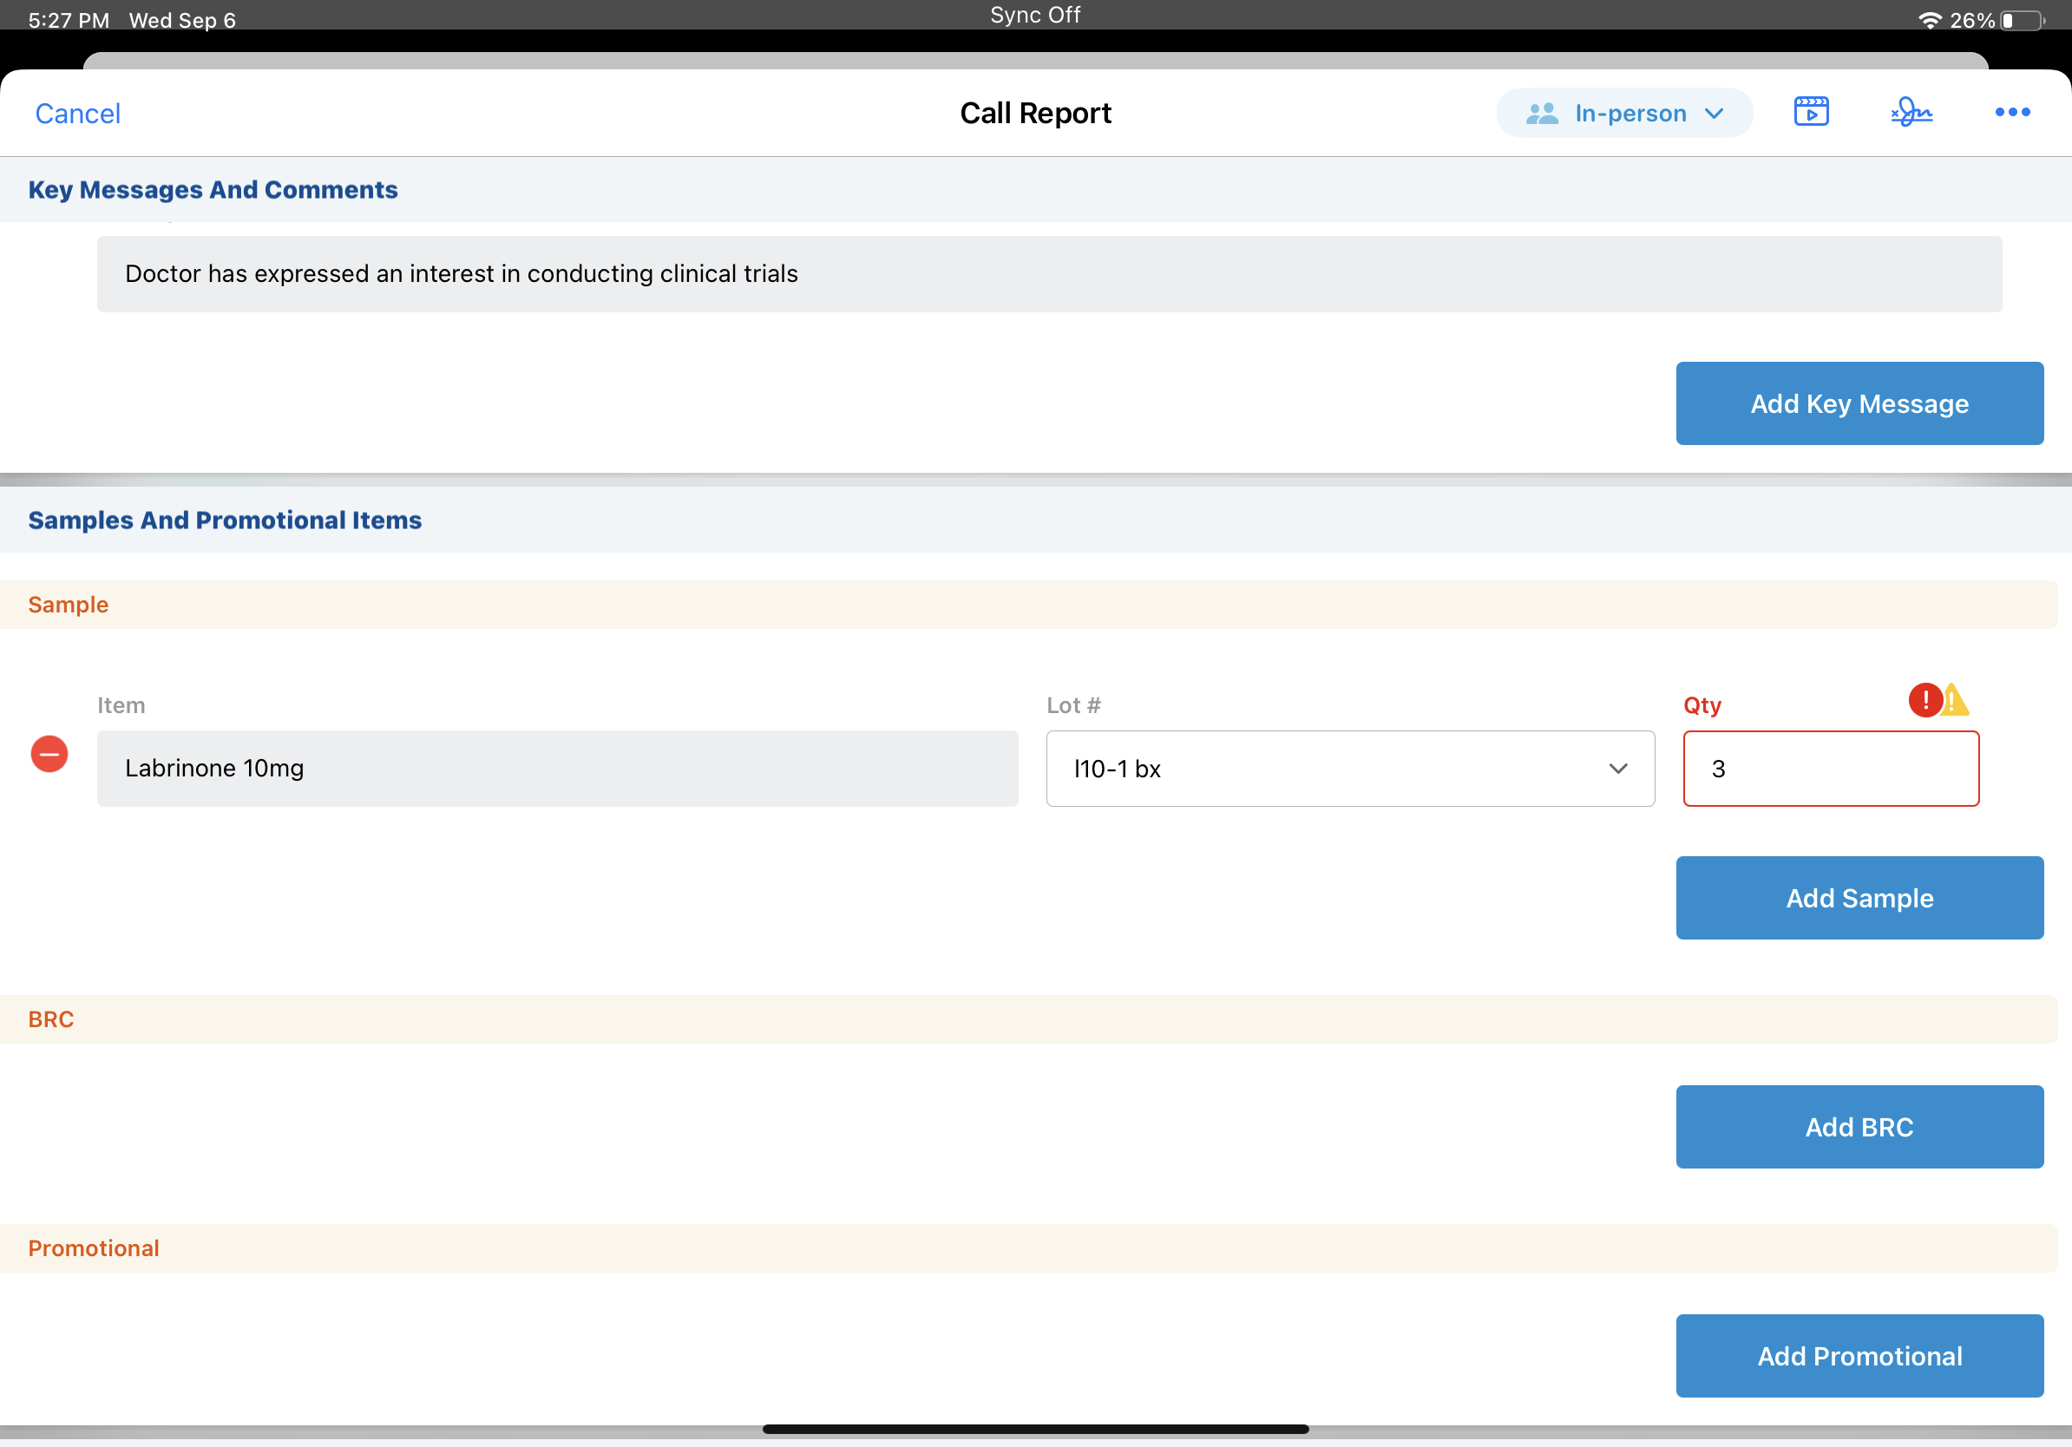Tap the Wi-Fi status icon
The width and height of the screenshot is (2072, 1447).
tap(1929, 20)
